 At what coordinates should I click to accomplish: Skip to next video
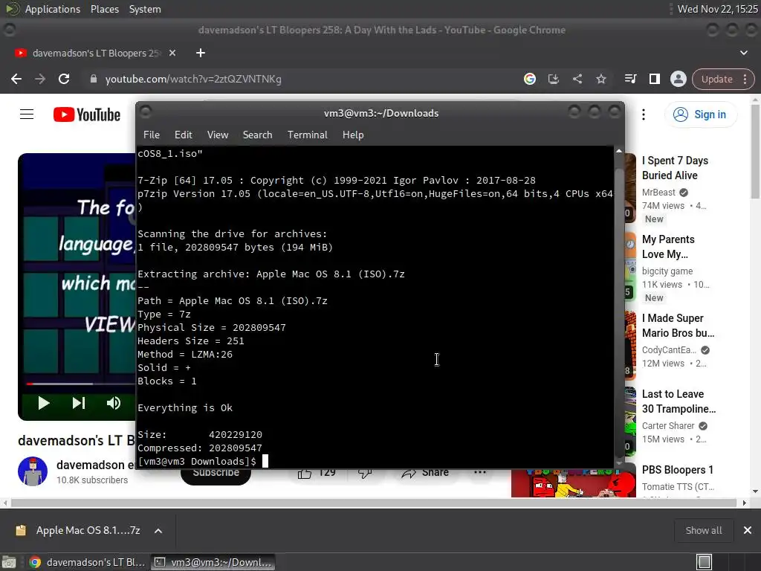point(79,403)
